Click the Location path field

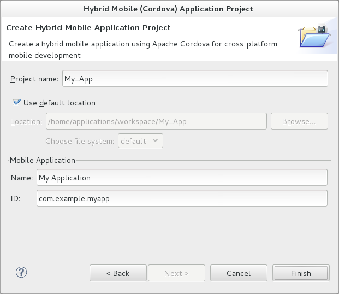pos(156,121)
